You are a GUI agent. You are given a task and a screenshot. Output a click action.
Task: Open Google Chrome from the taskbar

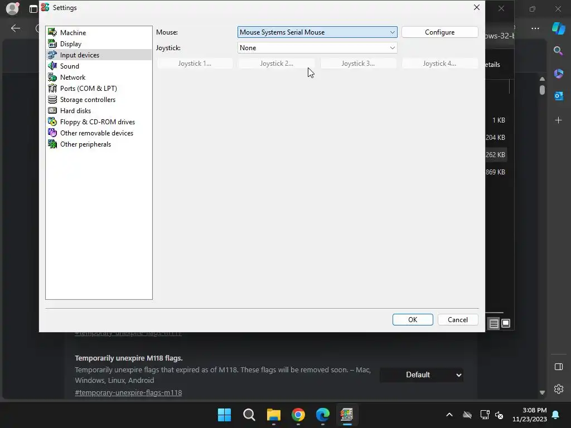pos(298,415)
